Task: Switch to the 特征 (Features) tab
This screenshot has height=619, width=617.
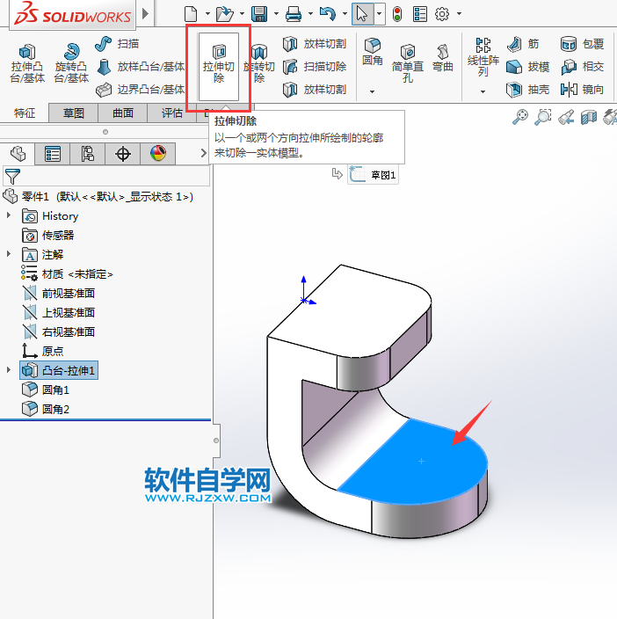Action: 25,113
